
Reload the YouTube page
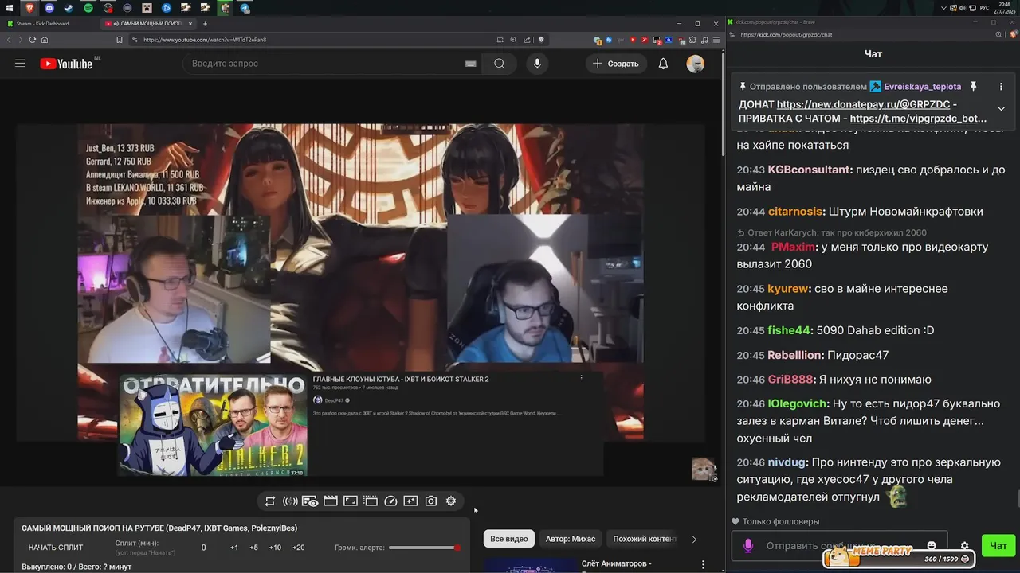(33, 40)
